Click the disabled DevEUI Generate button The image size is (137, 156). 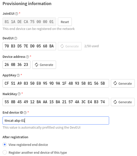[70, 46]
